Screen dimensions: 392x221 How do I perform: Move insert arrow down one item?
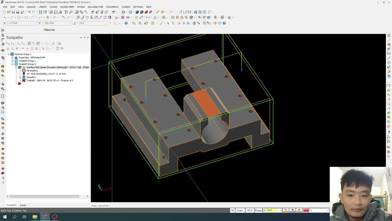(x=23, y=48)
